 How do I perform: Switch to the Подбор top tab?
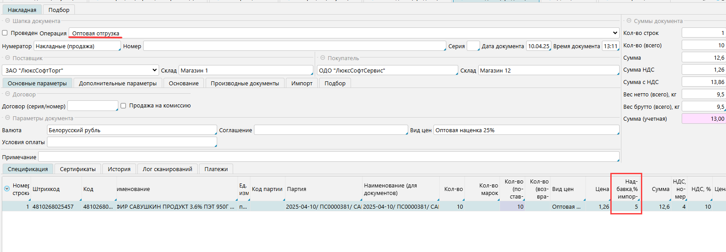click(x=59, y=10)
